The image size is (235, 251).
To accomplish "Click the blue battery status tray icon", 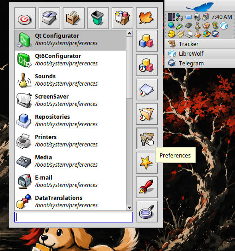I will click(189, 17).
